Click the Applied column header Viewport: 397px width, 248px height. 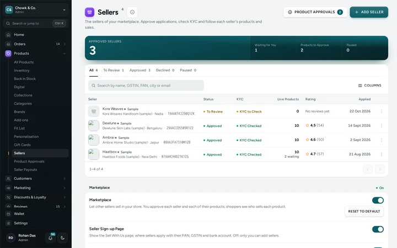coord(364,99)
